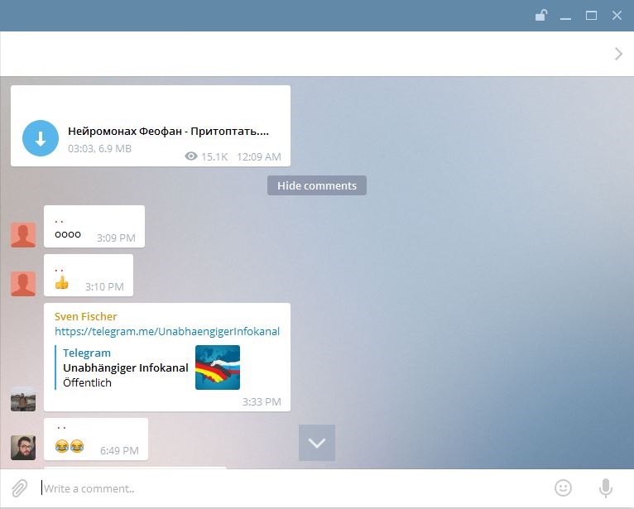Jump to bottom with down chevron button
This screenshot has width=634, height=509.
pyautogui.click(x=317, y=443)
